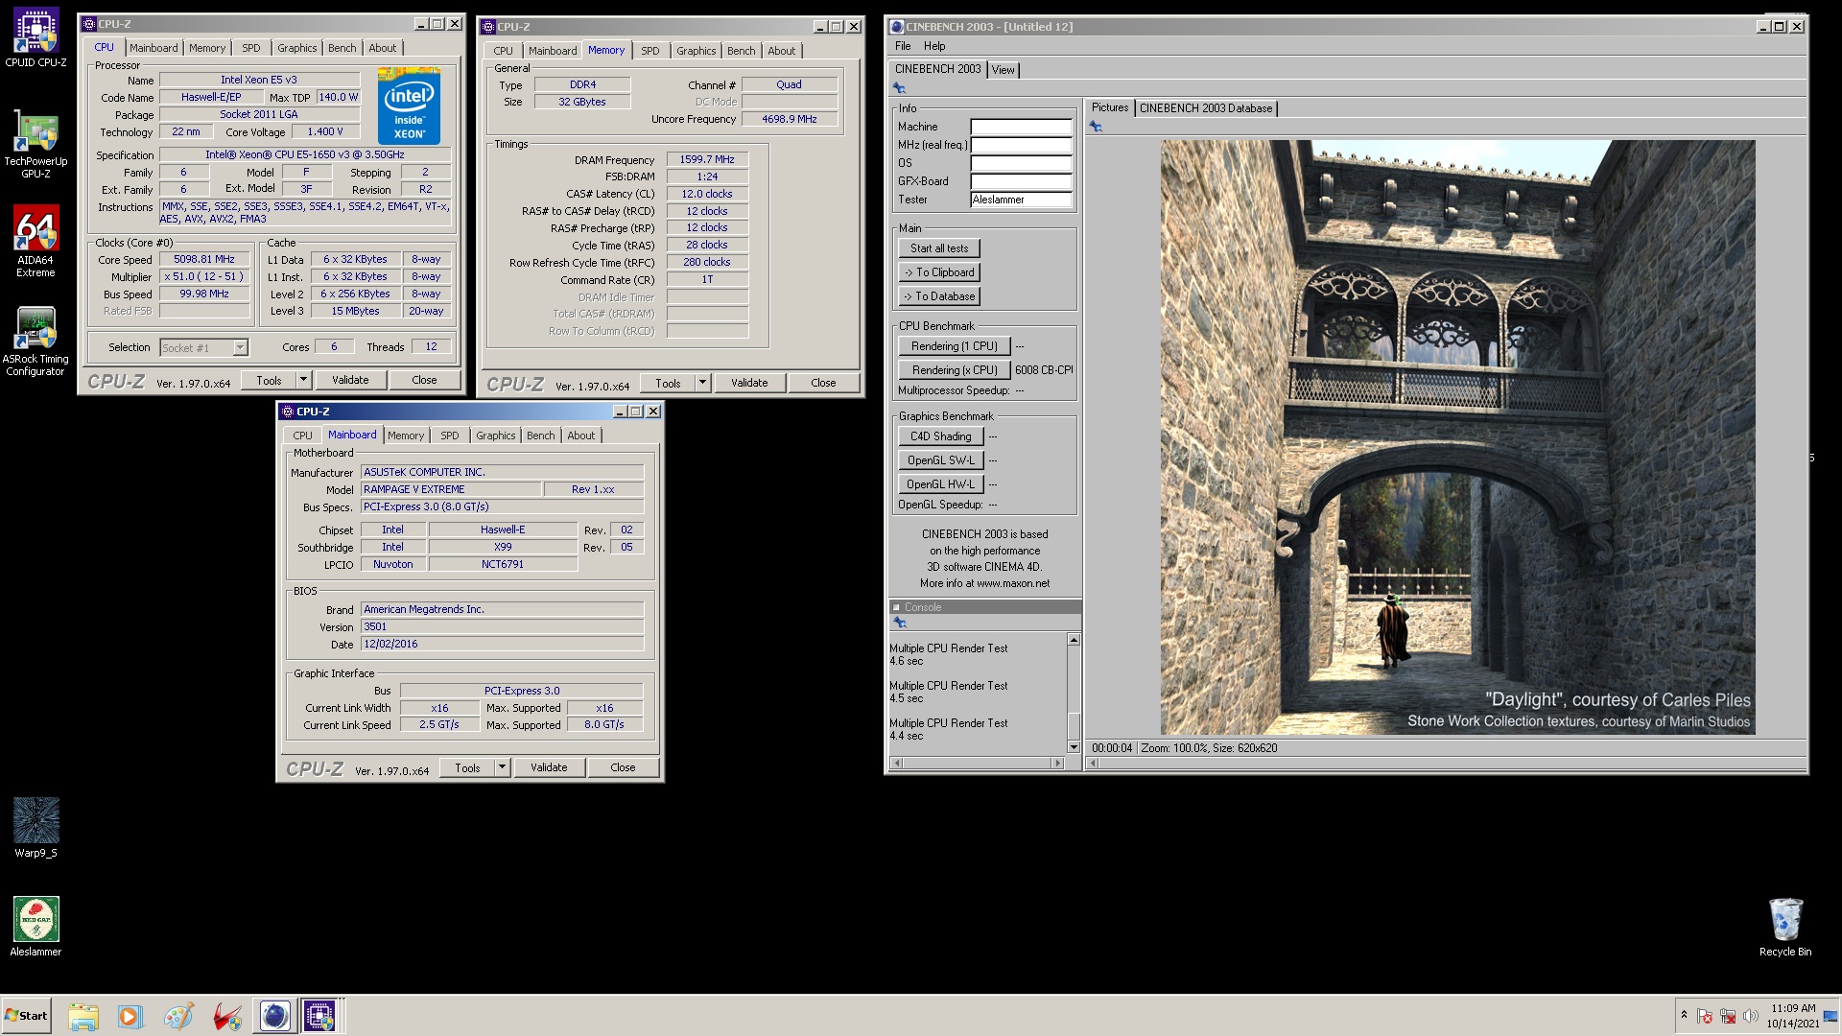Click Start all tests in CINEBENCH

[x=939, y=248]
